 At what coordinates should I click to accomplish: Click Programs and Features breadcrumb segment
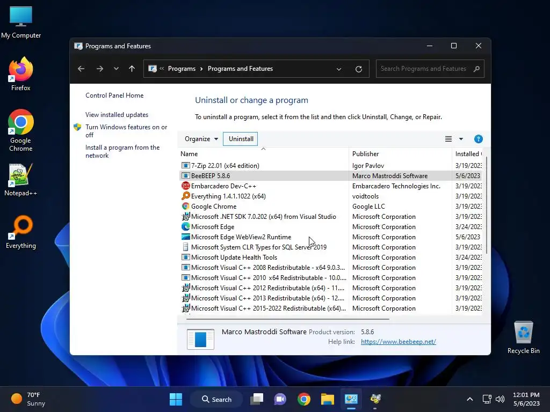(240, 69)
